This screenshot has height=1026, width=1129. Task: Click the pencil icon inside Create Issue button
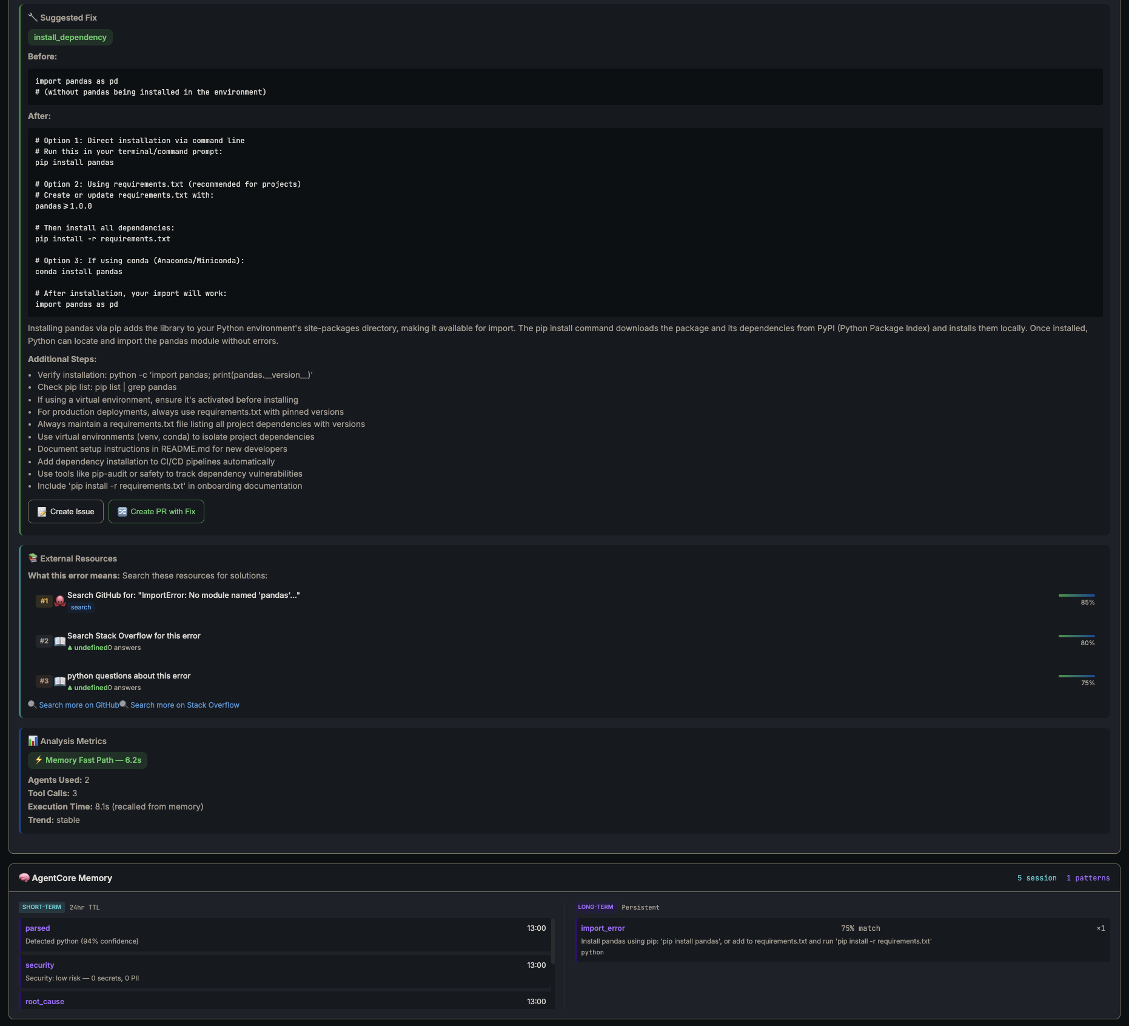pos(41,511)
